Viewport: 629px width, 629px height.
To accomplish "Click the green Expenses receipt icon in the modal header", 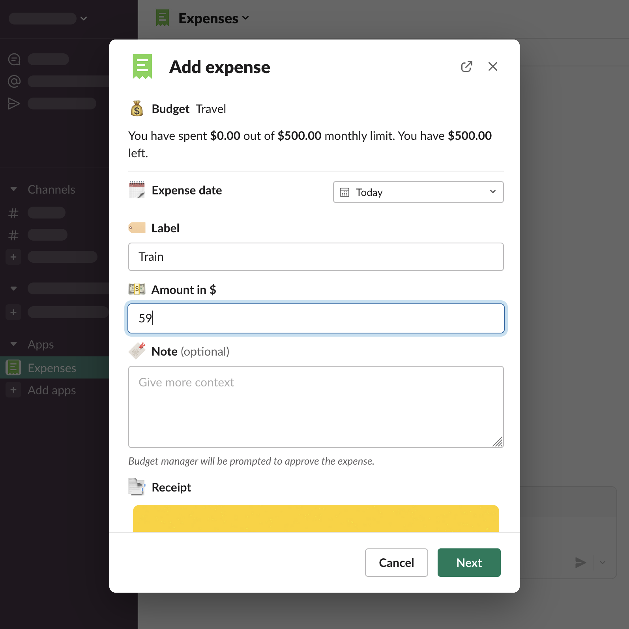I will coord(142,66).
